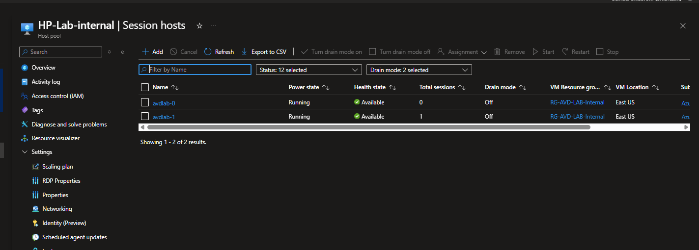The height and width of the screenshot is (250, 699).
Task: Open the ellipsis more options next to title
Action: [214, 25]
